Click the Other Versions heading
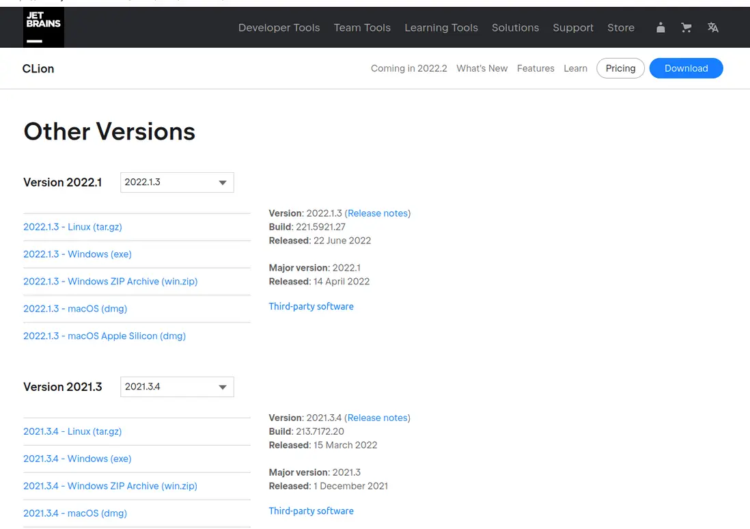 (109, 131)
